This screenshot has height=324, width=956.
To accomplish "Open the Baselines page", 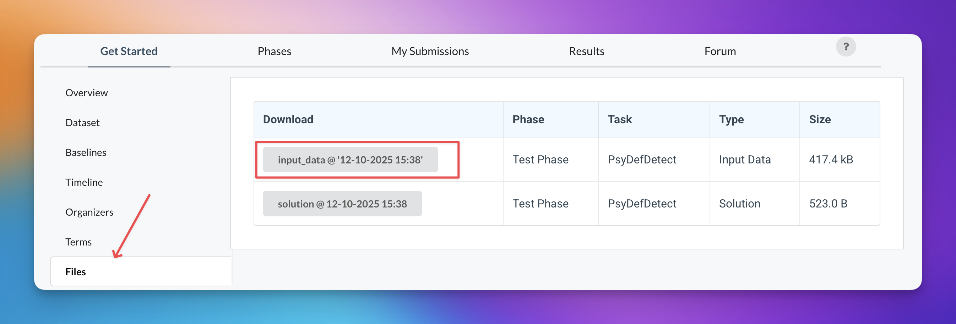I will click(x=86, y=152).
